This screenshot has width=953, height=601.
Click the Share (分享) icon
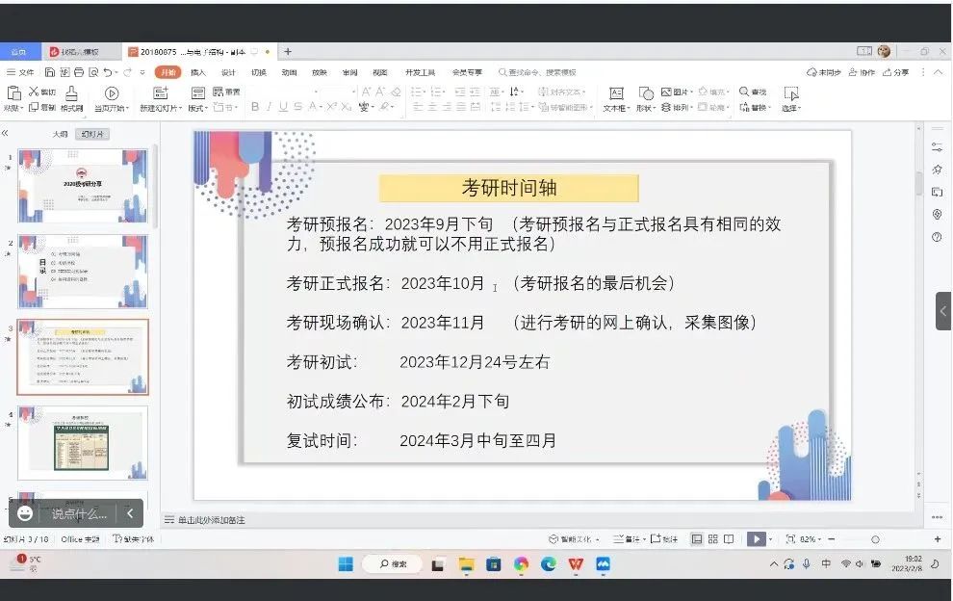895,72
